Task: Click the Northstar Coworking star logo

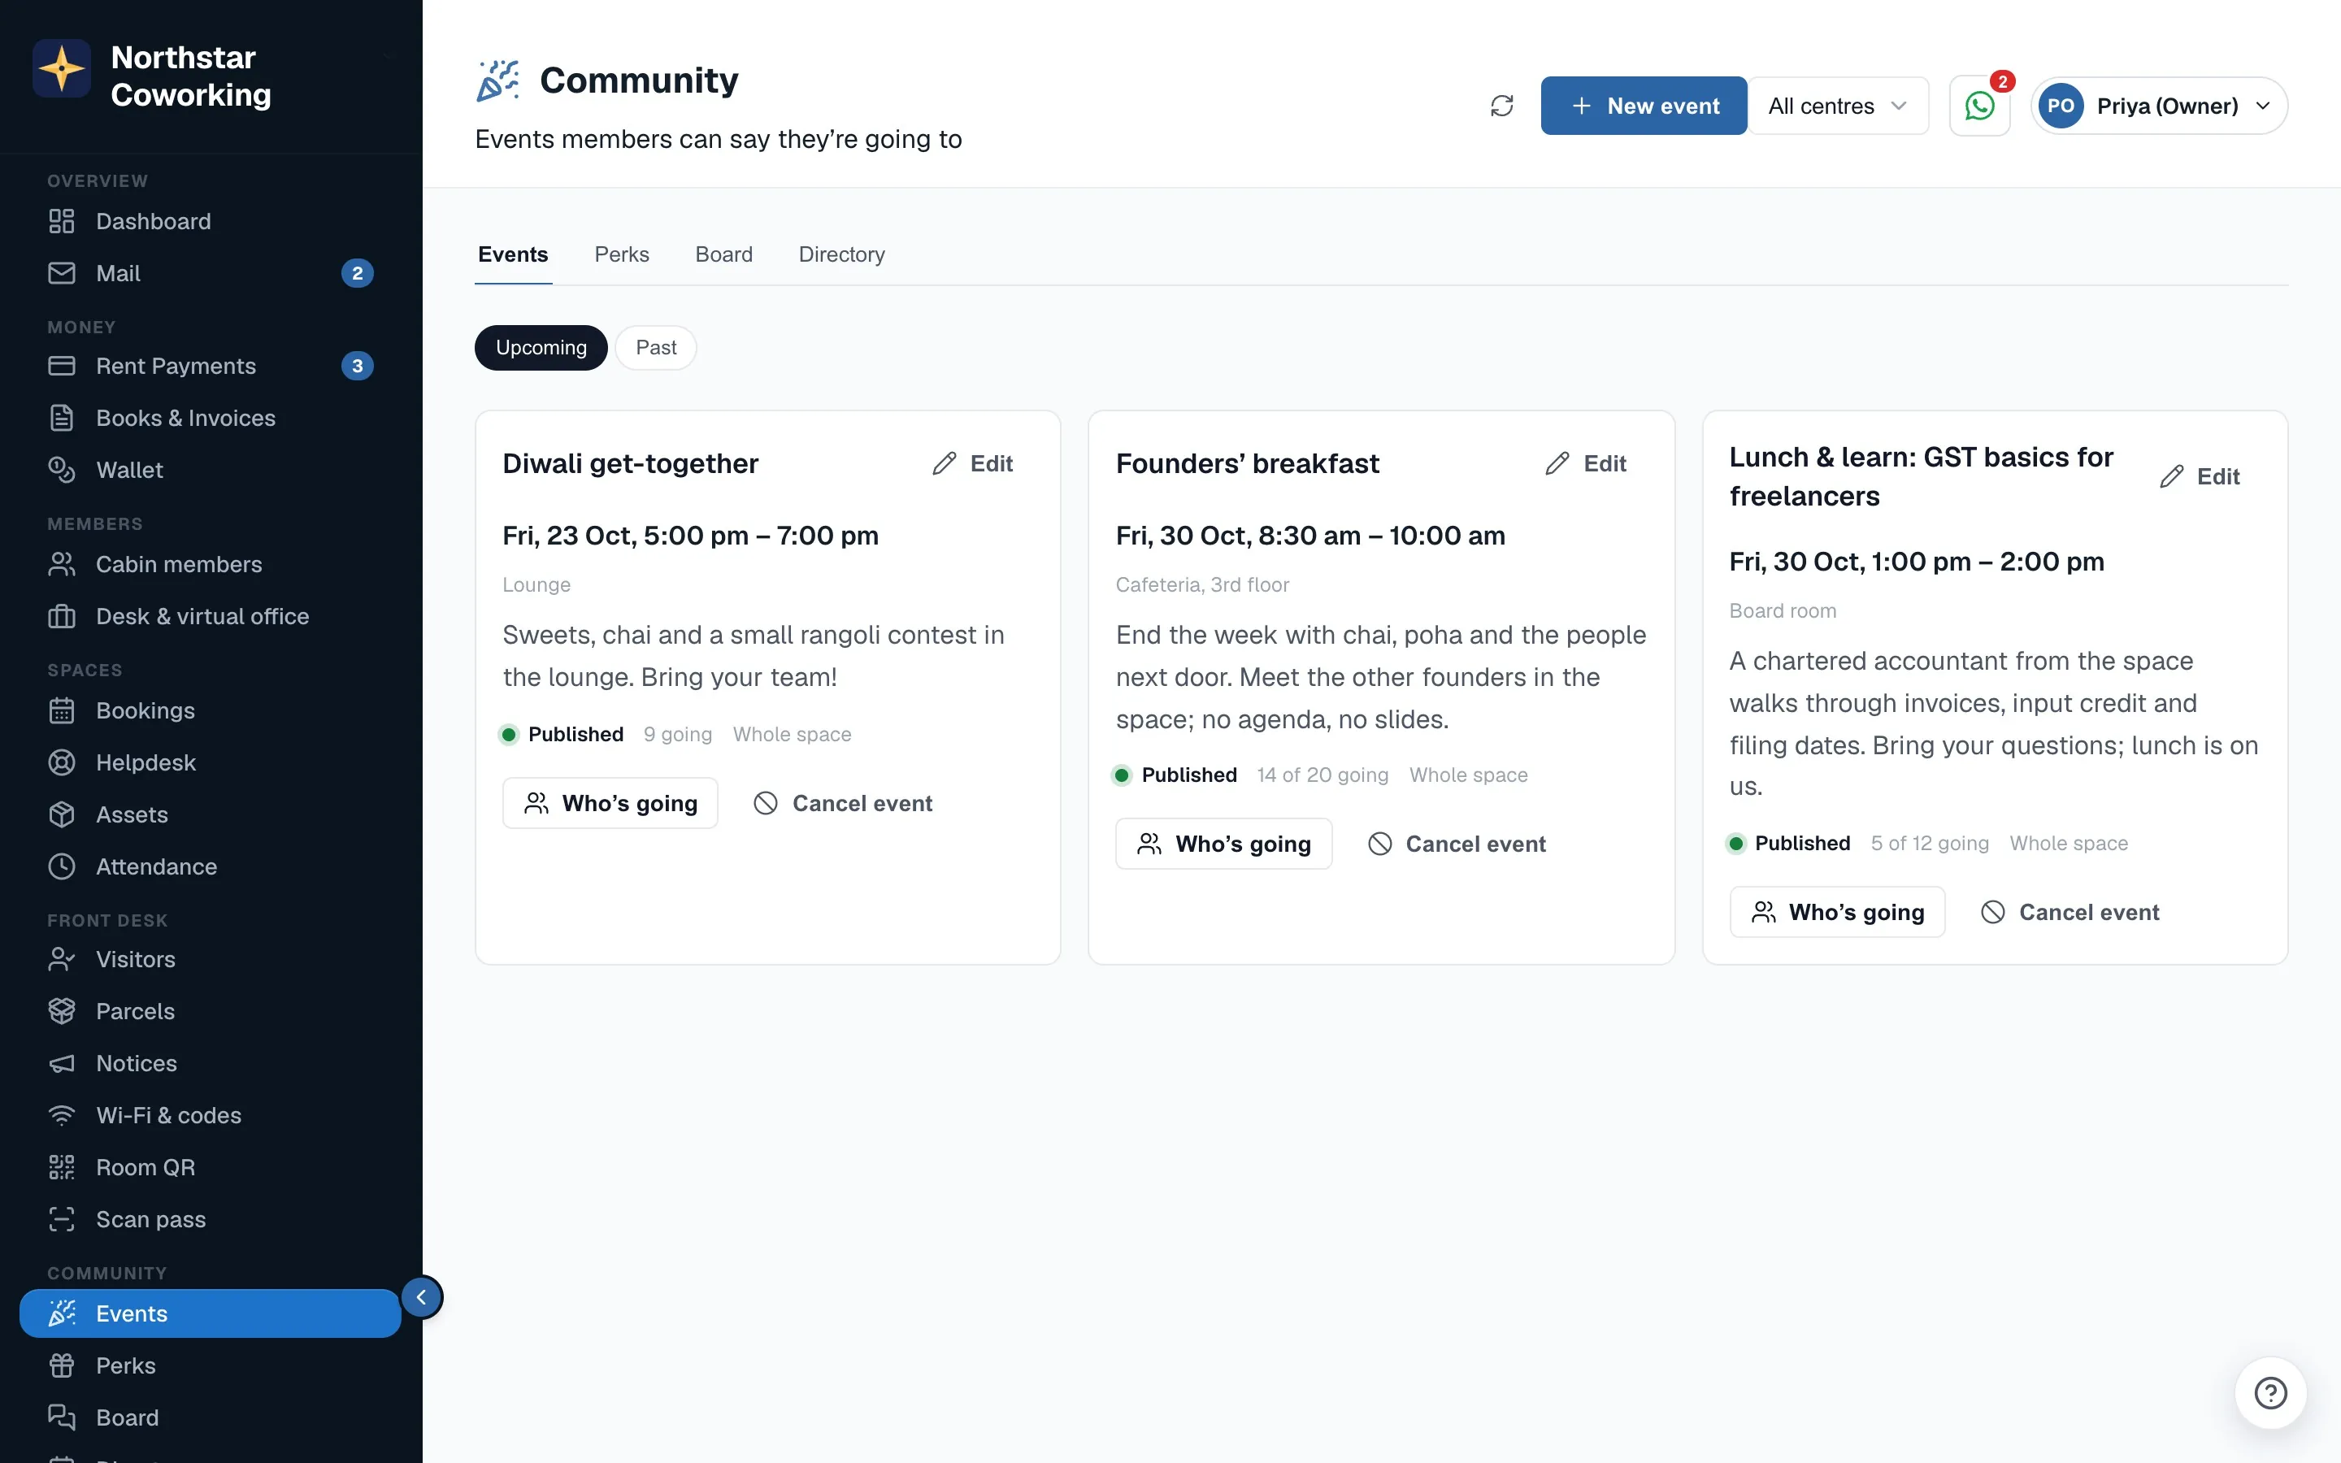Action: [62, 69]
